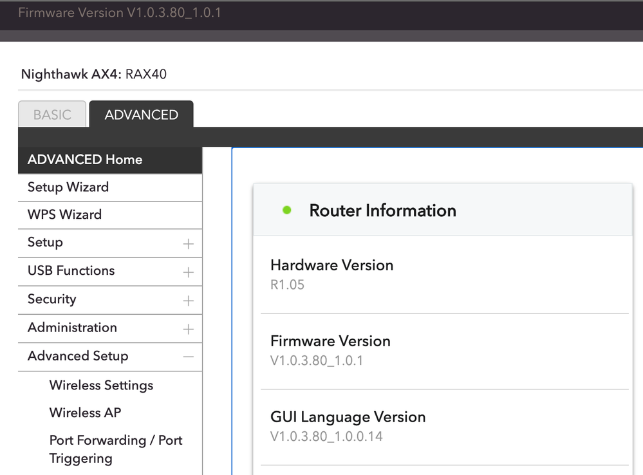Select the ADVANCED tab
Screen dimensions: 643x475
[x=141, y=115]
